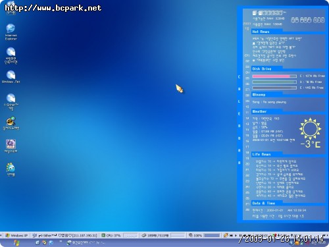Select the blue smiley character desktop icon
Screen dimensions: 329x247
11,169
